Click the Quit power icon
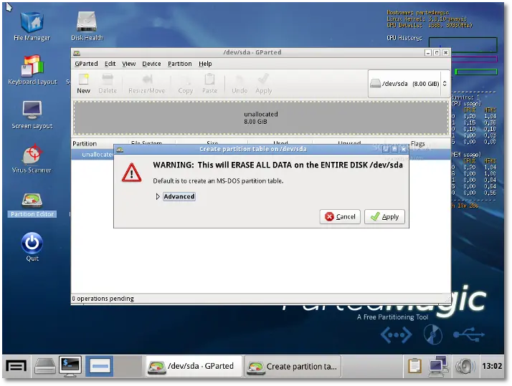 tap(32, 247)
